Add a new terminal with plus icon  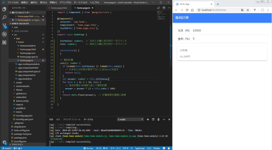pos(148,119)
